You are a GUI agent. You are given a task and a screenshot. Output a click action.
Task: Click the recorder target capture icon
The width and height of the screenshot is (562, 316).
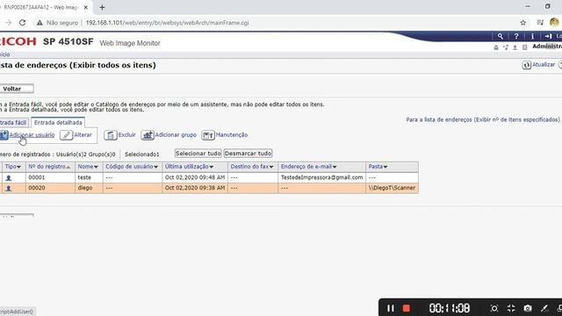494,308
